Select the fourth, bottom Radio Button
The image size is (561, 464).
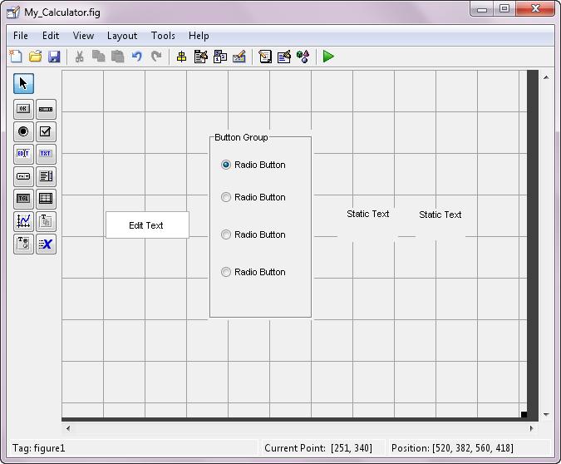(253, 272)
